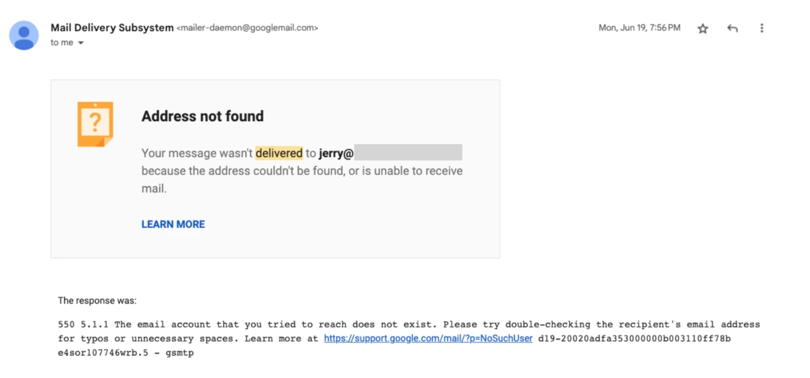Click the "Address not found" heading
Screen dimensions: 810x378
[x=202, y=116]
